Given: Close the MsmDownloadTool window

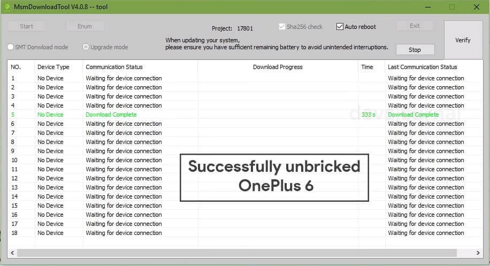Looking at the screenshot, I should point(476,7).
